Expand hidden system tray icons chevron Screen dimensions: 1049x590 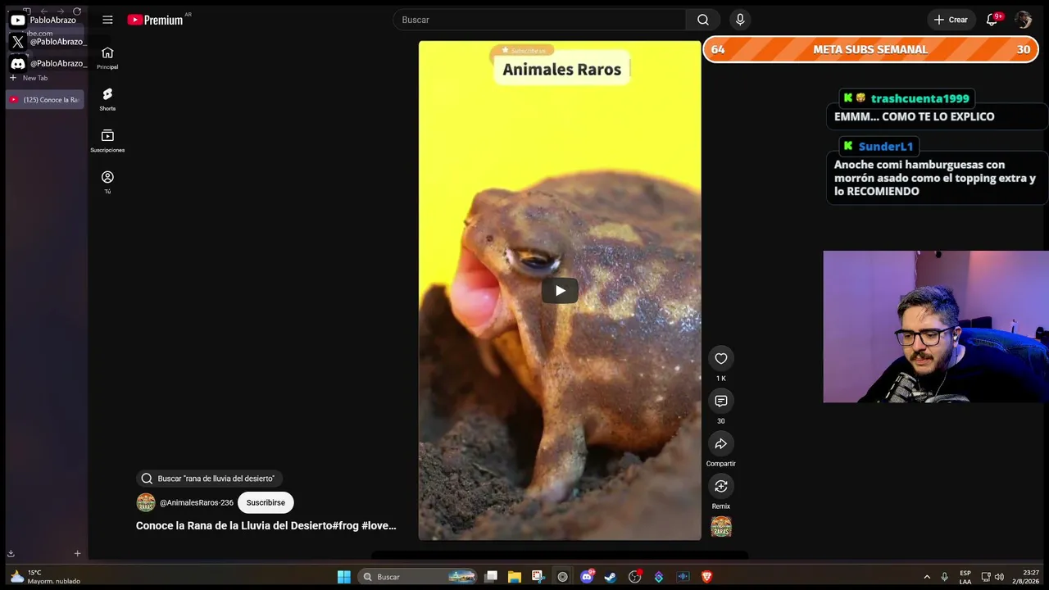pyautogui.click(x=927, y=577)
